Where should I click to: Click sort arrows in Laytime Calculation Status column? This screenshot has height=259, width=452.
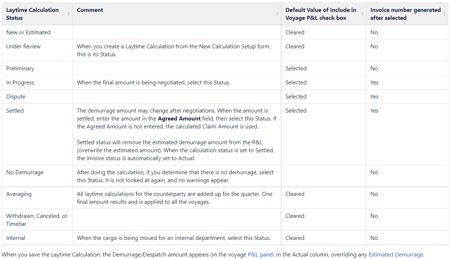[69, 14]
